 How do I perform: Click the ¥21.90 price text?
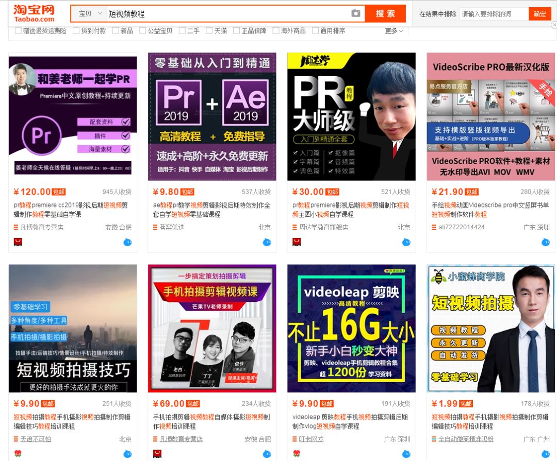click(447, 192)
